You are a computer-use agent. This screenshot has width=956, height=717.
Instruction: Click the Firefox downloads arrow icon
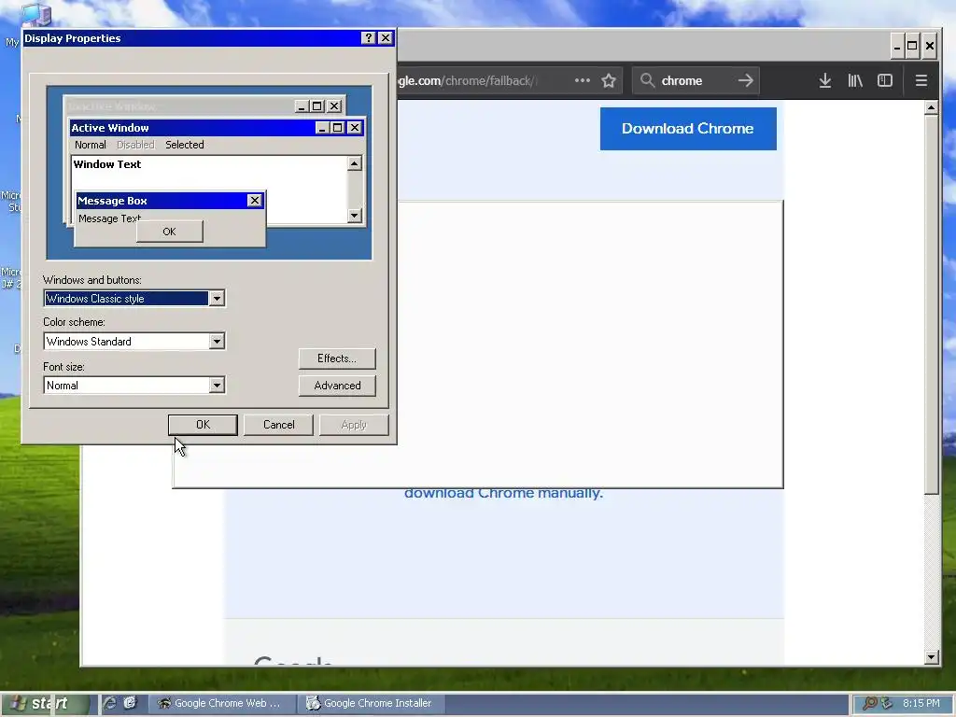[825, 80]
